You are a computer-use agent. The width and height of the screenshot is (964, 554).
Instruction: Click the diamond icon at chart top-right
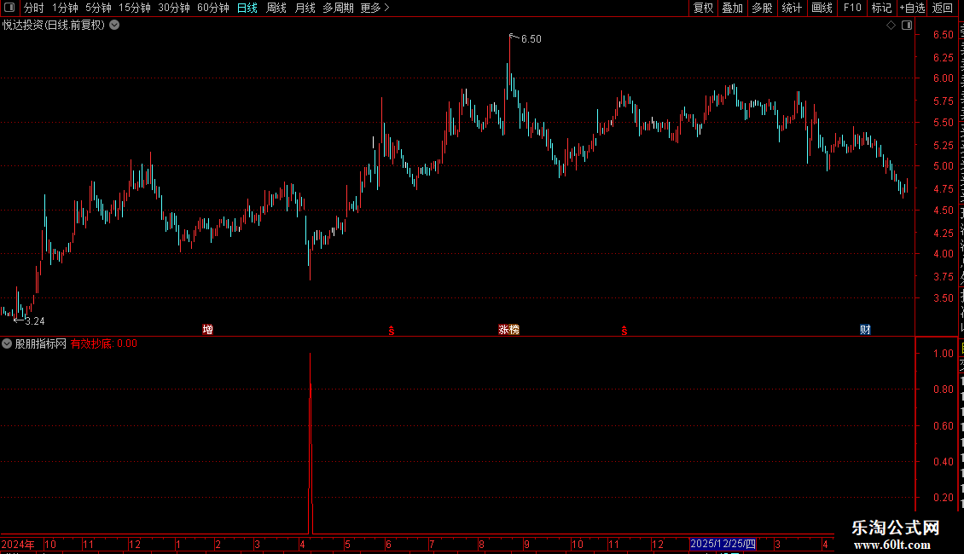click(891, 26)
